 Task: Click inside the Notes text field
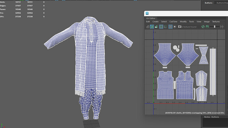coord(215,122)
